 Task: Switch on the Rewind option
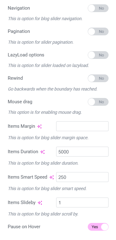tap(98, 78)
